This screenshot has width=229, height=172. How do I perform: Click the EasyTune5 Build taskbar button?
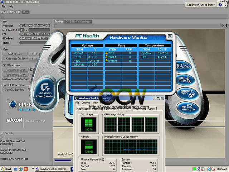click(53, 169)
